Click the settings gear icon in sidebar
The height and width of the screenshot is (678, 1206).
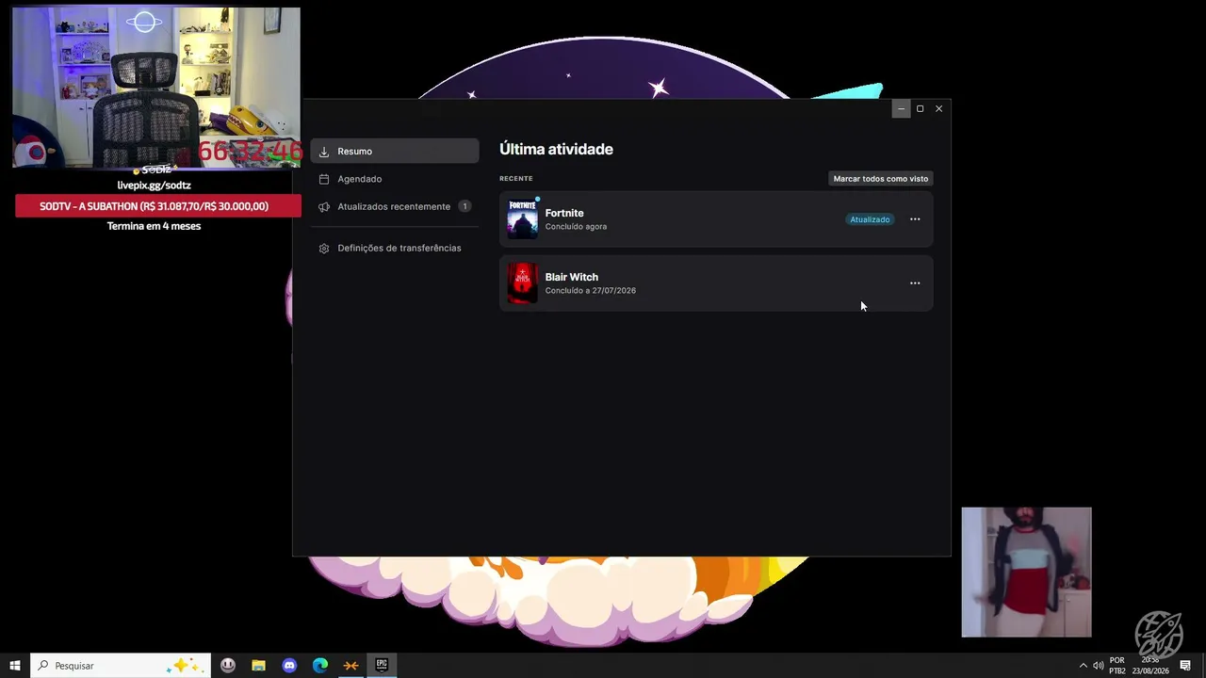tap(324, 249)
